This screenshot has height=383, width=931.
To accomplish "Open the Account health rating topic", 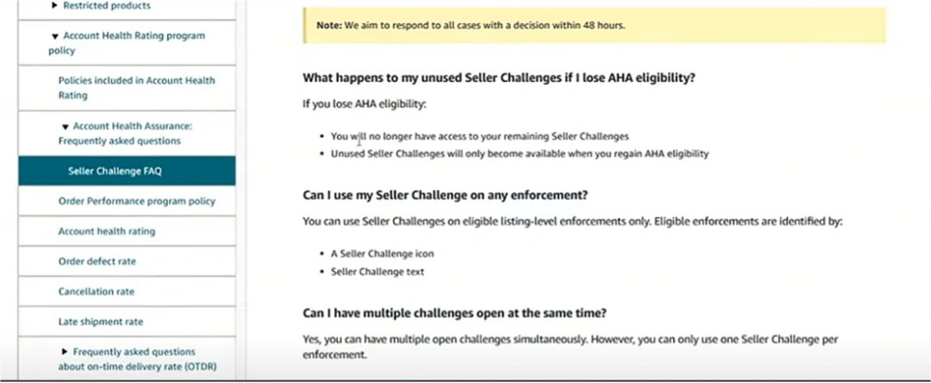I will click(x=106, y=231).
